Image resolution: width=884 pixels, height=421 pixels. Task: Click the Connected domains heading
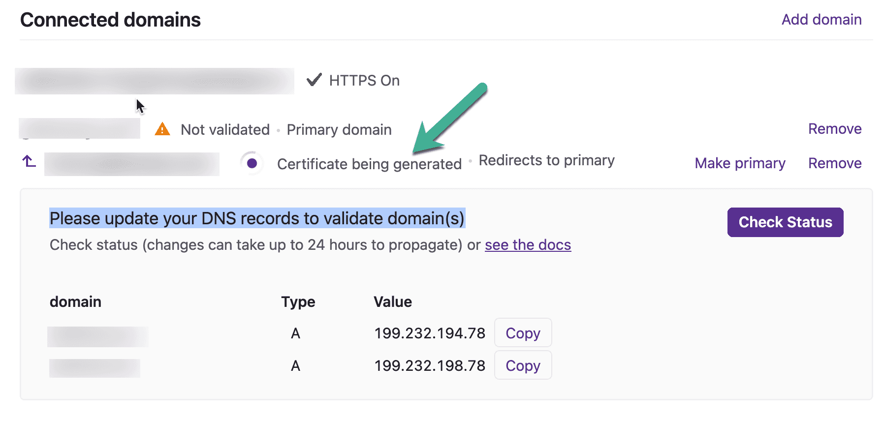click(x=110, y=20)
